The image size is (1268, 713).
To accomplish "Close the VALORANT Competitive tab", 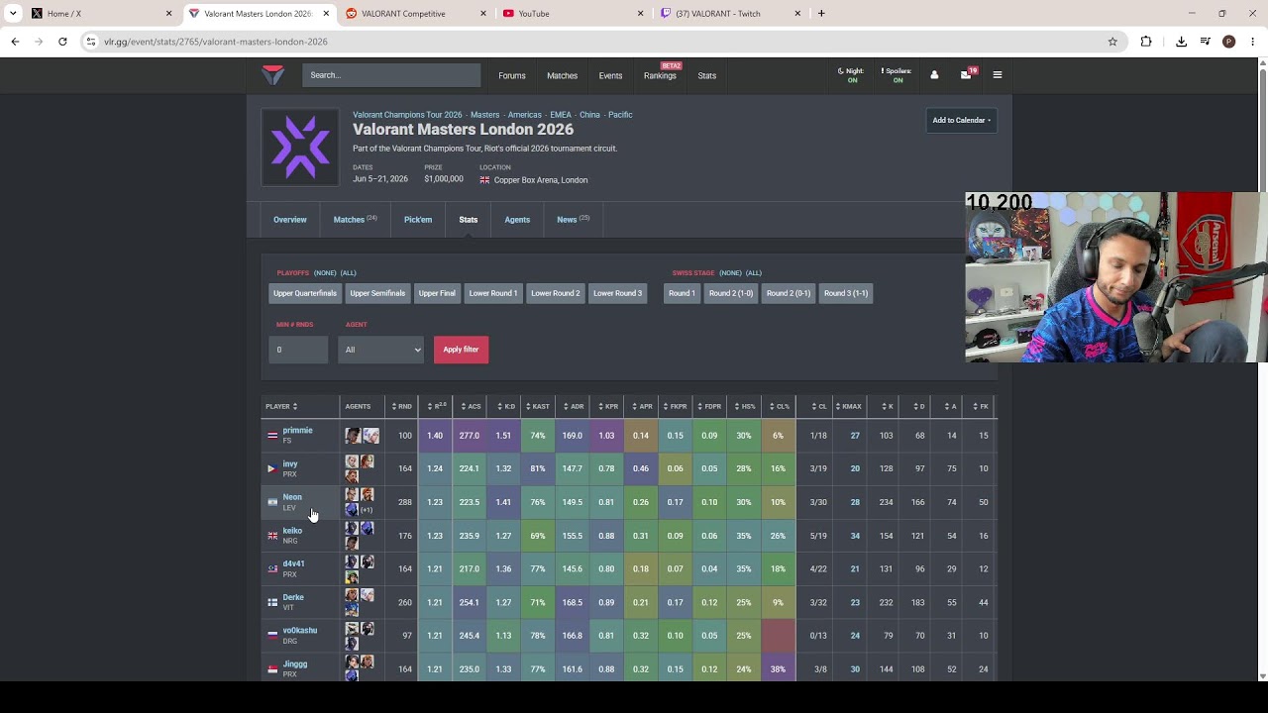I will click(x=483, y=14).
